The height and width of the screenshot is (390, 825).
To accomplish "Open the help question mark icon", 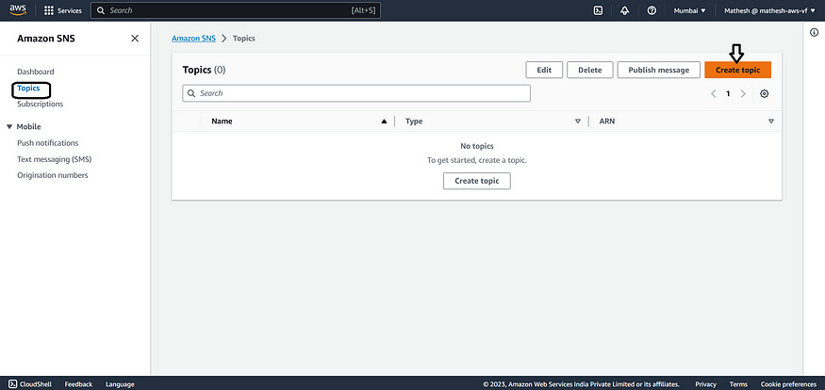I will click(652, 10).
